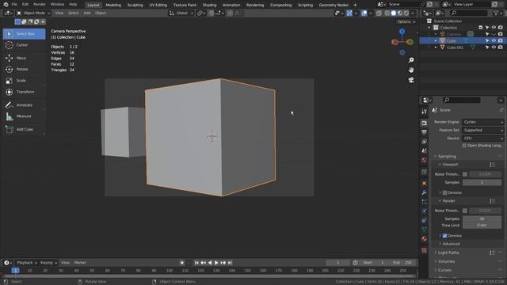Viewport: 507px width, 285px height.
Task: Switch to the Shading workspace tab
Action: [209, 5]
